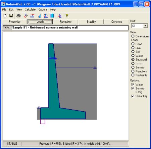Click the Restraints button
This screenshot has width=151, height=149.
click(x=65, y=22)
